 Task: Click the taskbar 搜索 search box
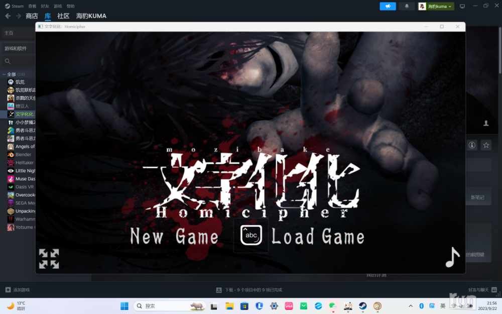[x=170, y=306]
